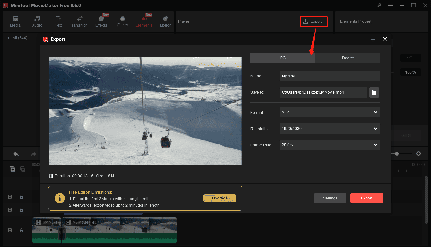Image resolution: width=431 pixels, height=247 pixels.
Task: Click the Elements Property panel title
Action: click(356, 21)
